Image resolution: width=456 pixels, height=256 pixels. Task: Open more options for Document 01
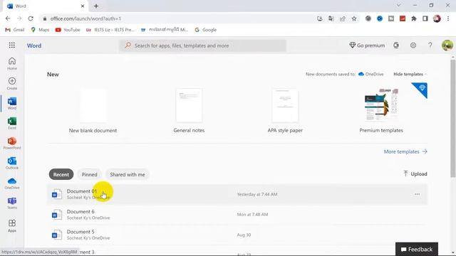click(x=417, y=194)
